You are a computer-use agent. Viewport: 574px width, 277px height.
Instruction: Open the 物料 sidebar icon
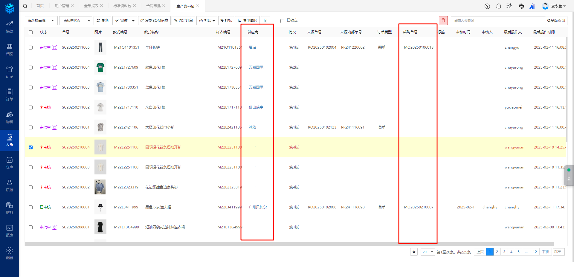[9, 117]
